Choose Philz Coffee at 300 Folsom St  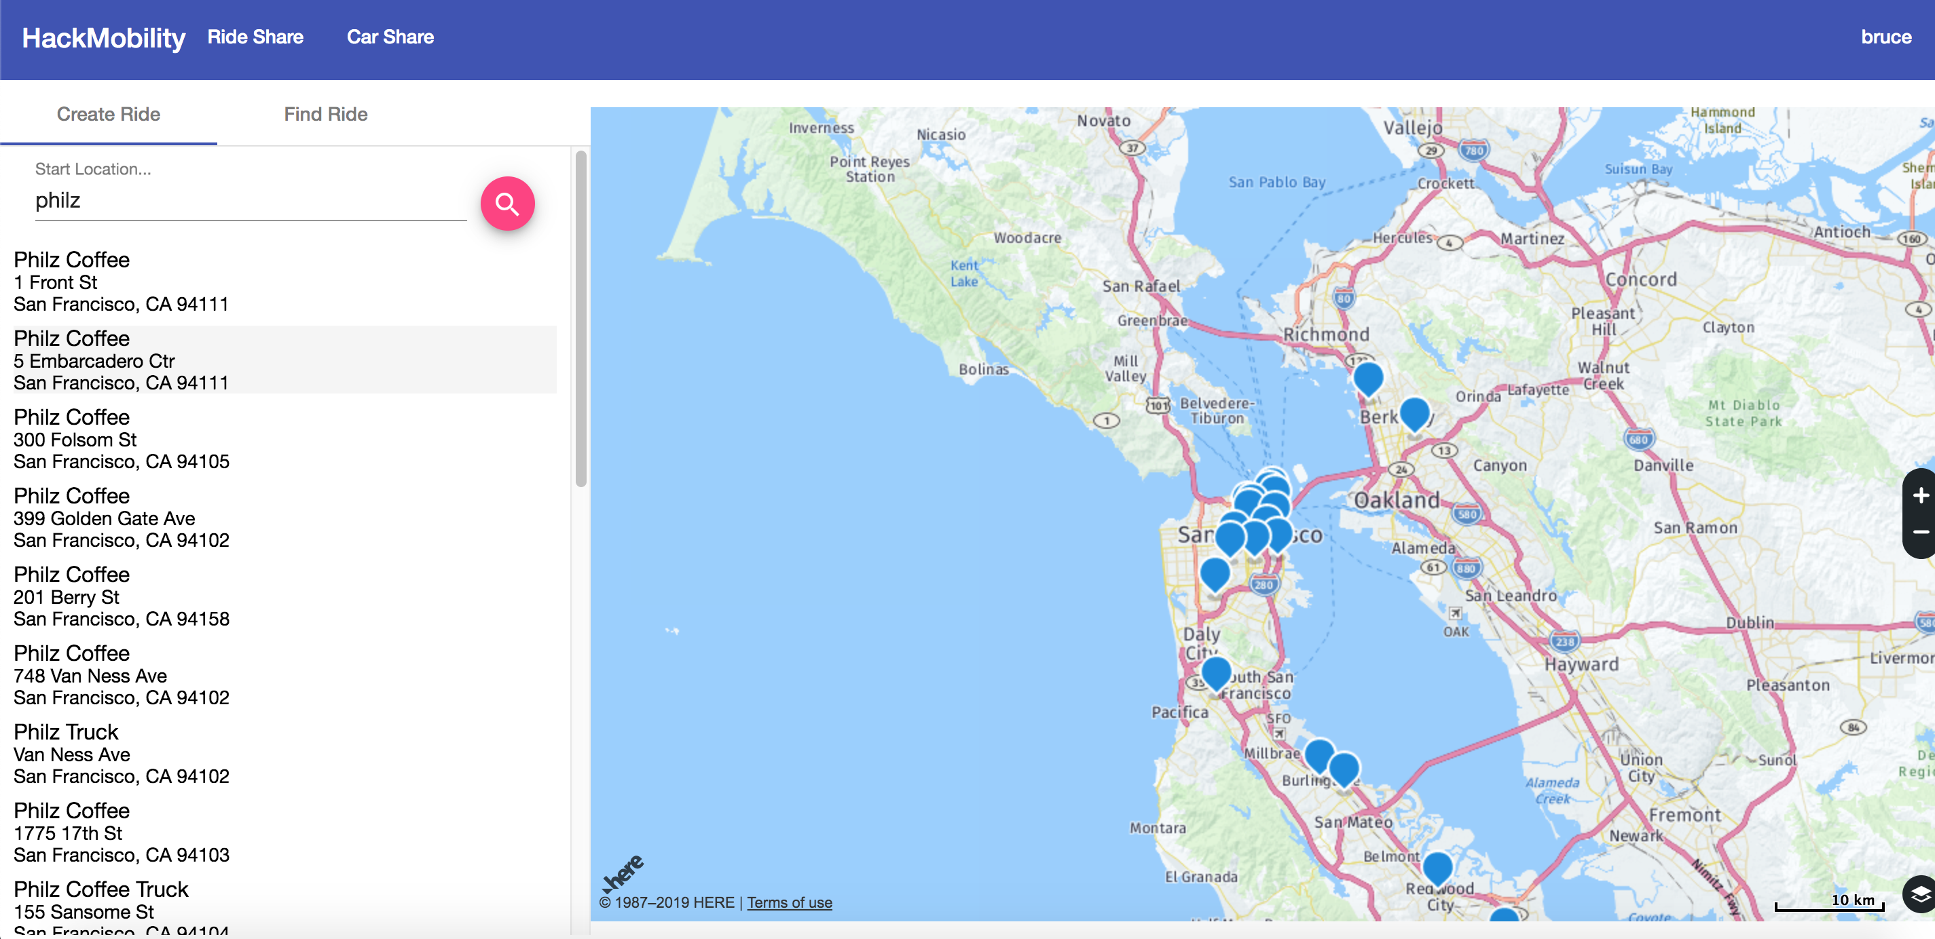[x=122, y=439]
